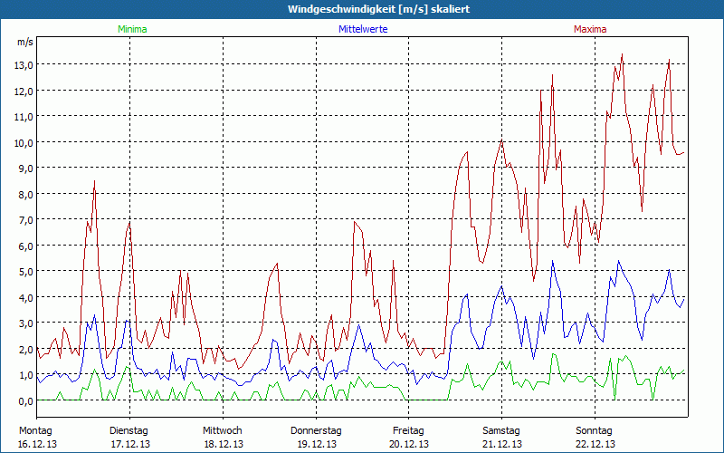This screenshot has width=724, height=453.
Task: Click the 10,0 y-axis value
Action: tap(24, 142)
